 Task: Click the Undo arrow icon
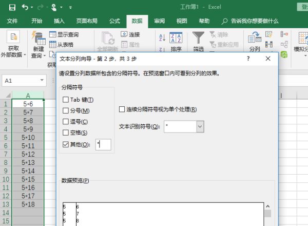pos(26,8)
